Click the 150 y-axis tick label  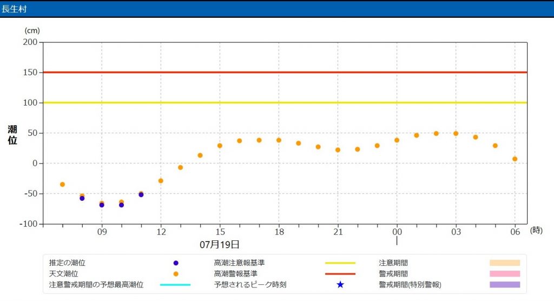click(x=30, y=72)
